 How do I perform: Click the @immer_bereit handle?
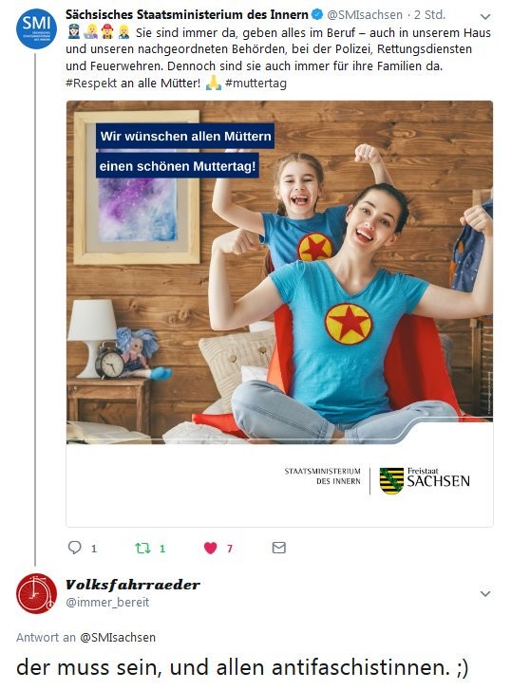(107, 602)
